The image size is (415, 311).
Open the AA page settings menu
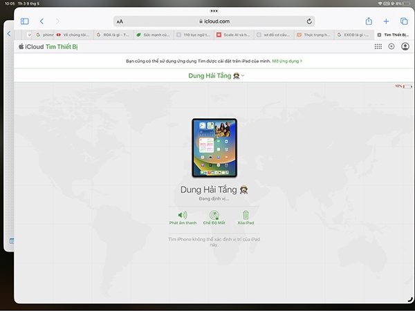(x=120, y=21)
